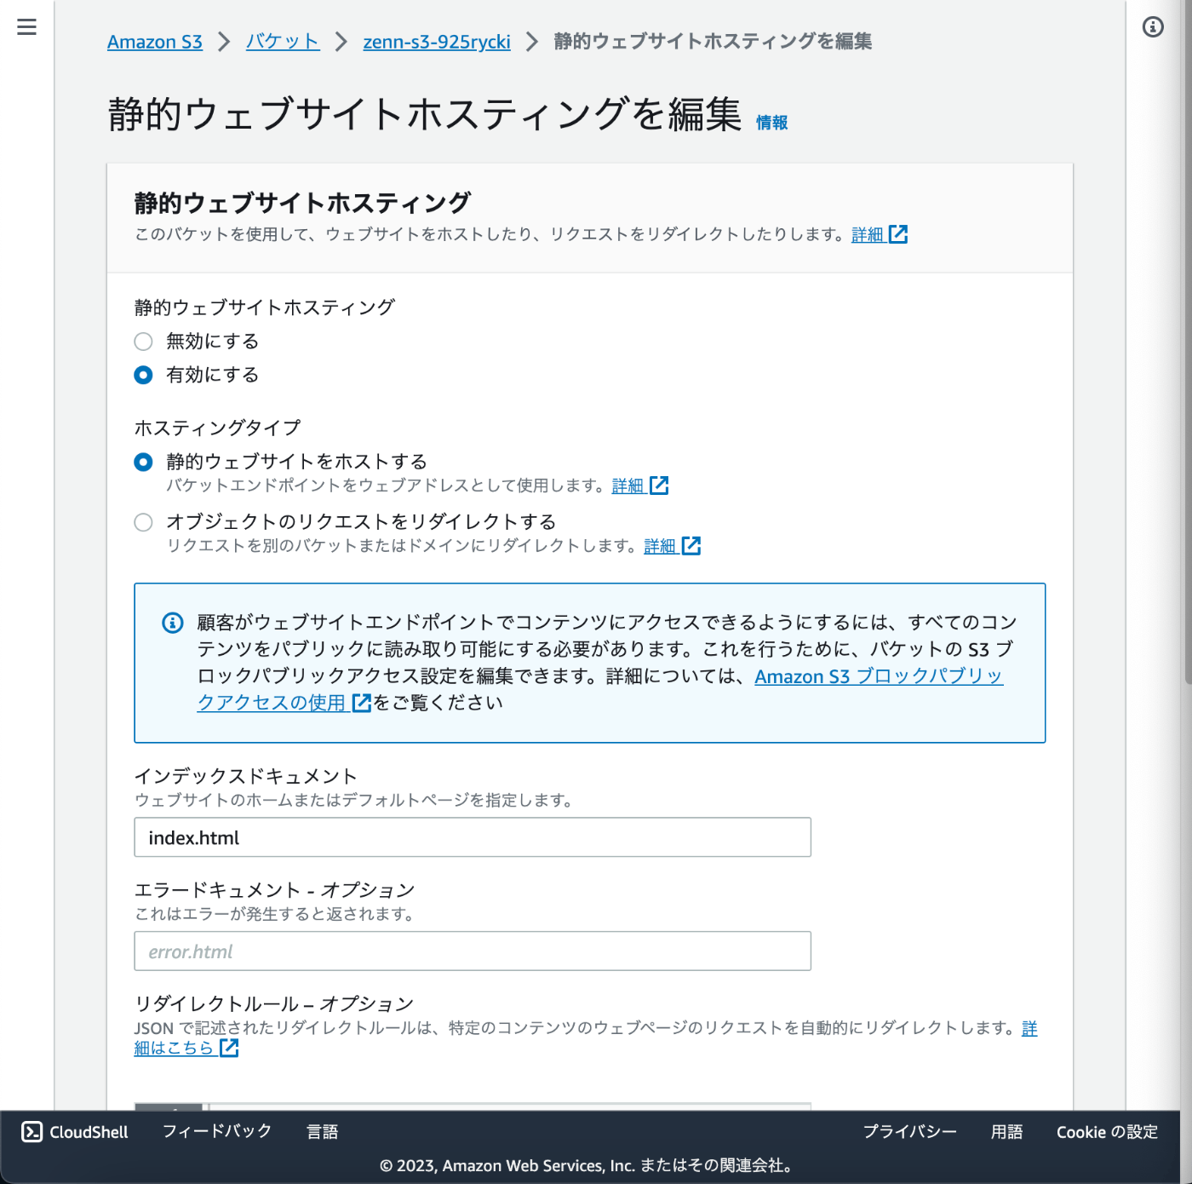The image size is (1192, 1184).
Task: Open the プライバシー footer link
Action: click(x=910, y=1131)
